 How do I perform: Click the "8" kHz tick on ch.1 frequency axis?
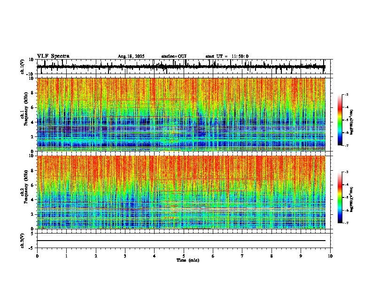coord(33,93)
